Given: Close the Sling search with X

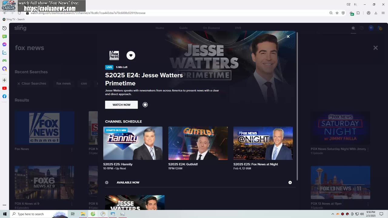Looking at the screenshot, I should pos(376,48).
